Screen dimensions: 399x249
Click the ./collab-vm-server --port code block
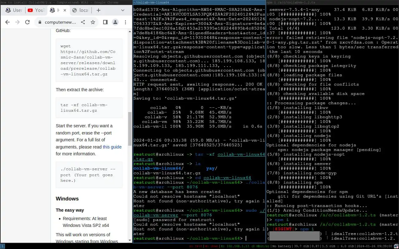click(x=89, y=175)
